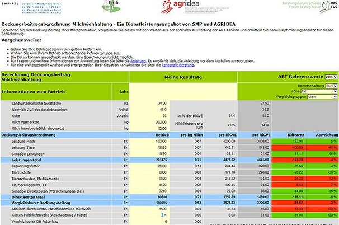Open the ART Referenzwerte year dropdown

331,76
